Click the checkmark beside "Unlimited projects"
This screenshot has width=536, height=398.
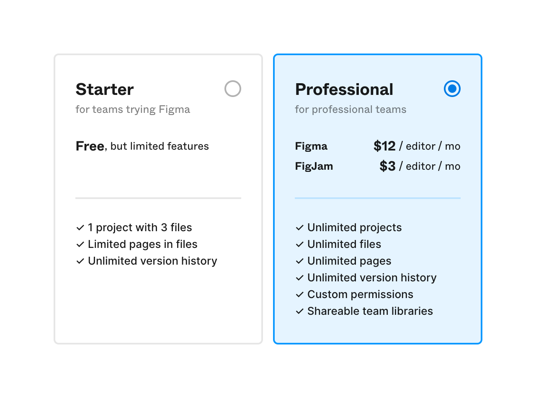tap(299, 227)
